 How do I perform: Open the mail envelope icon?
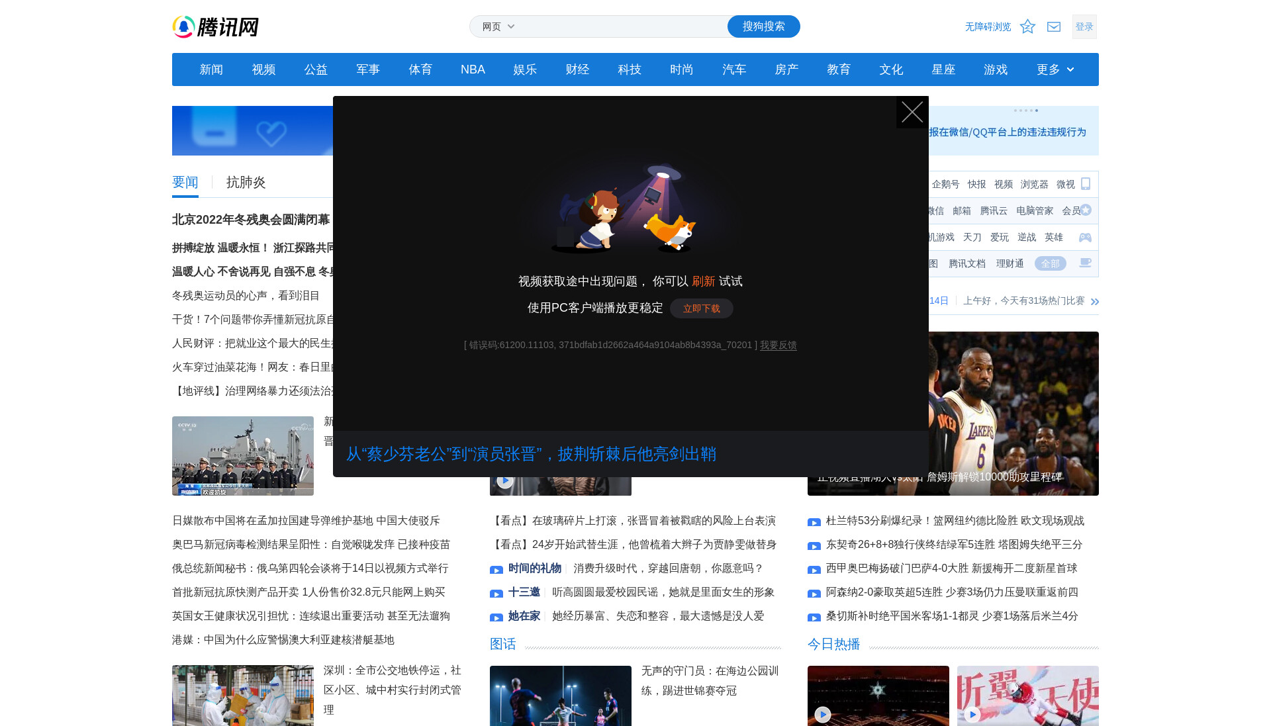click(x=1054, y=26)
